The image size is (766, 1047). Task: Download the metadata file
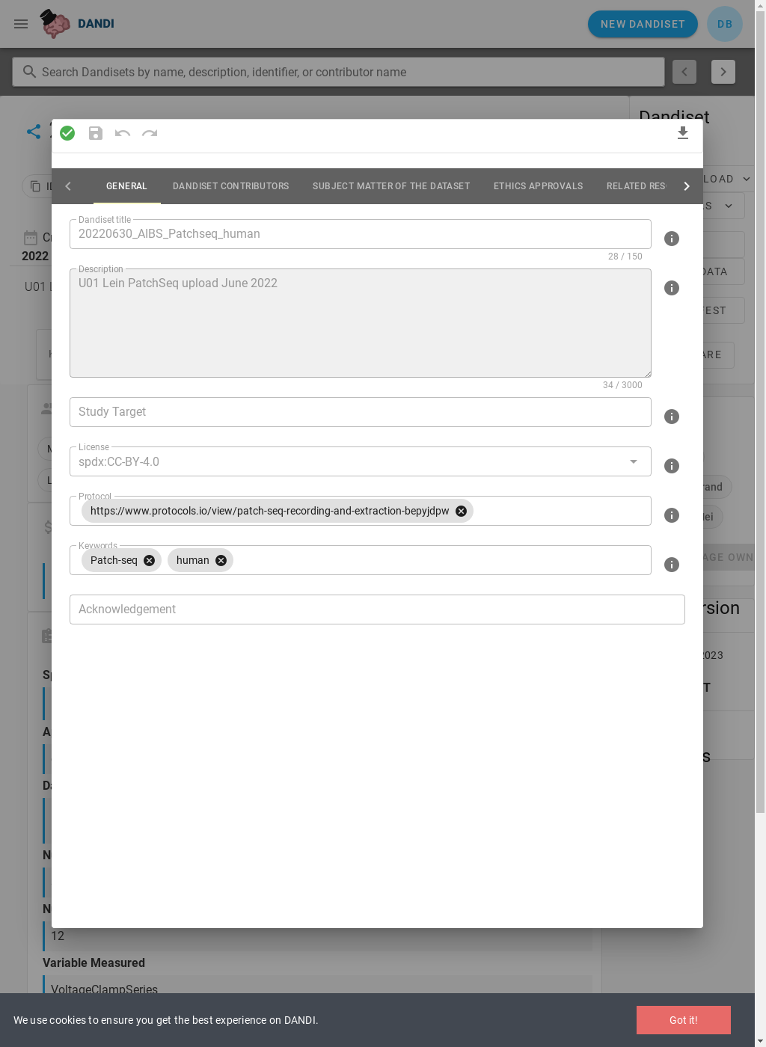click(x=683, y=133)
